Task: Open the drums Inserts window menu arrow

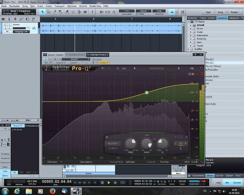Action: coord(45,55)
